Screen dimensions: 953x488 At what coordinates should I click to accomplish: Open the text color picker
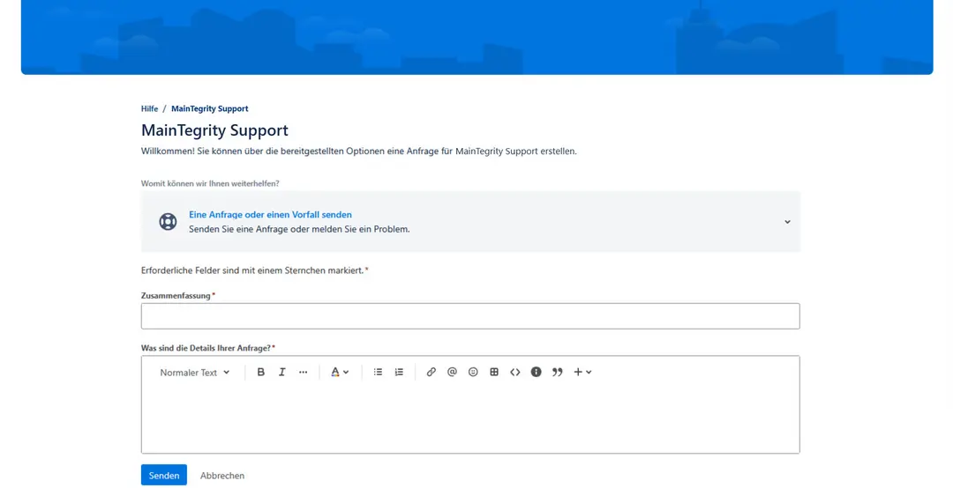tap(340, 372)
